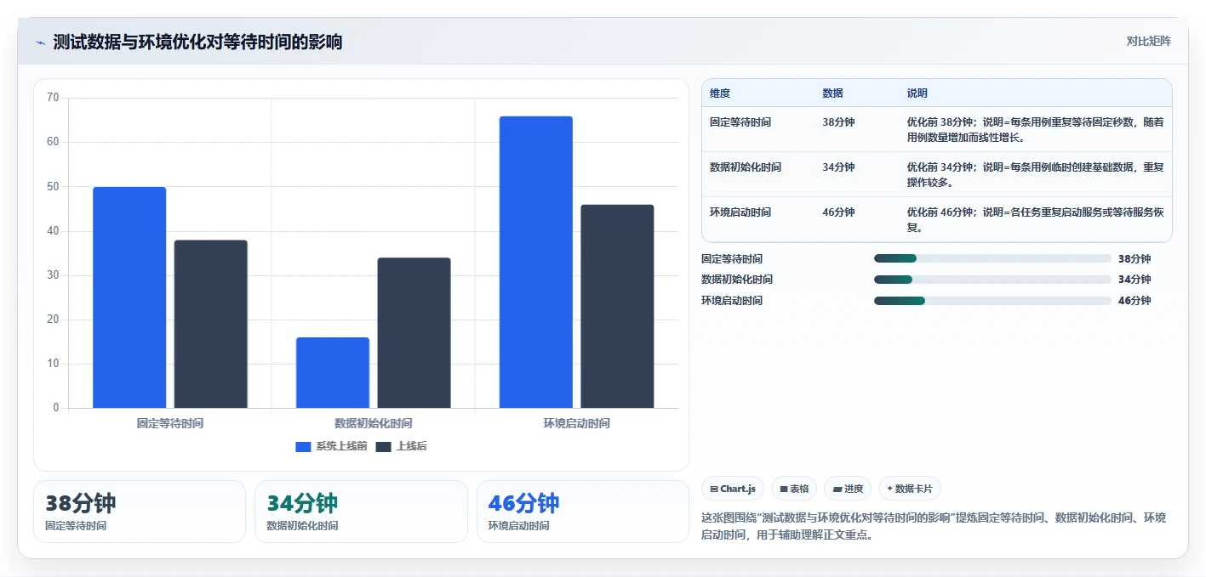This screenshot has width=1206, height=577.
Task: Click the diamond icon in 数据卡片 chip
Action: tap(890, 489)
